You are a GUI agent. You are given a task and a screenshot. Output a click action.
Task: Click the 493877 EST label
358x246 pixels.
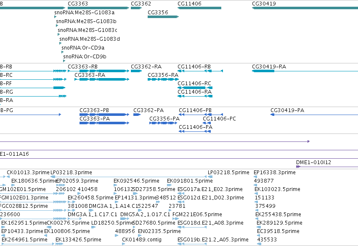click(x=264, y=181)
